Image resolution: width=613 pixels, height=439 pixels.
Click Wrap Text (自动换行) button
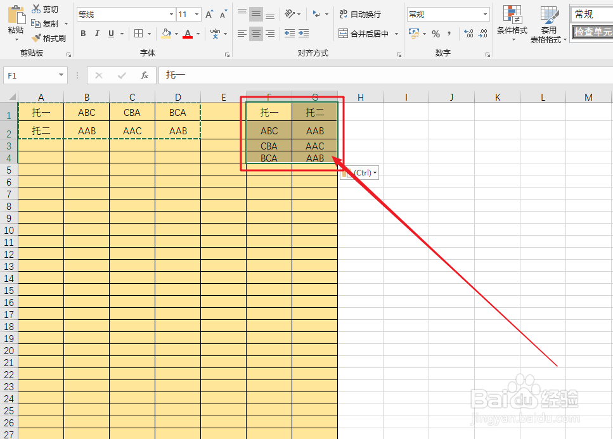point(359,14)
